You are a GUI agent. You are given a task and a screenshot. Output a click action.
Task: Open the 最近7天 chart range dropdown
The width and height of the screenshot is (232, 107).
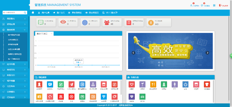coord(44,34)
